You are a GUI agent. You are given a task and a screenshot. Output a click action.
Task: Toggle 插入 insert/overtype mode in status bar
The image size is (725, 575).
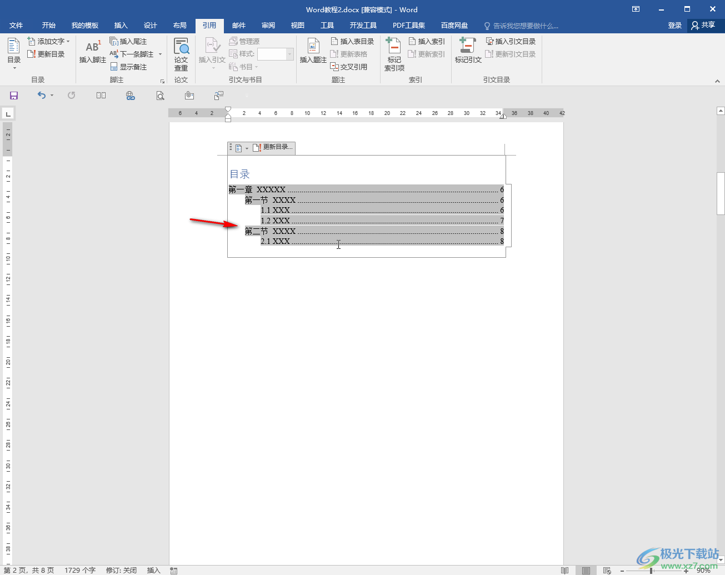click(x=153, y=571)
